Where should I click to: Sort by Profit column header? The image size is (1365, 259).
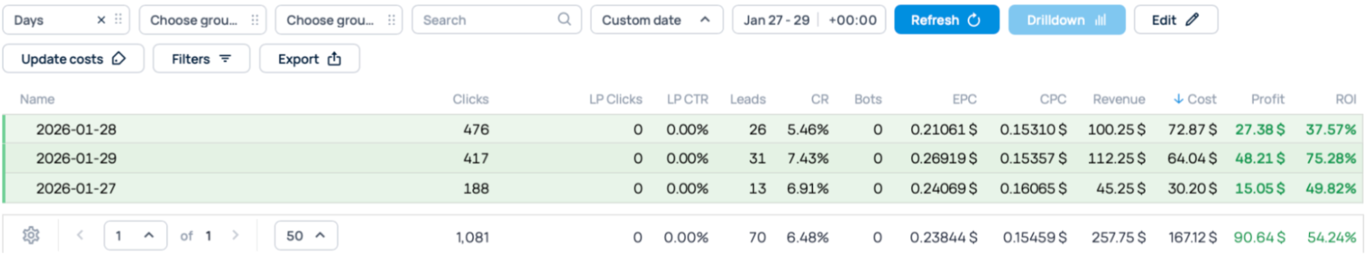point(1267,100)
